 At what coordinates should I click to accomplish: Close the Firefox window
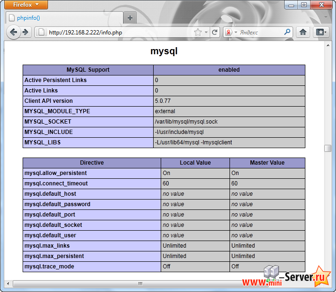point(321,5)
